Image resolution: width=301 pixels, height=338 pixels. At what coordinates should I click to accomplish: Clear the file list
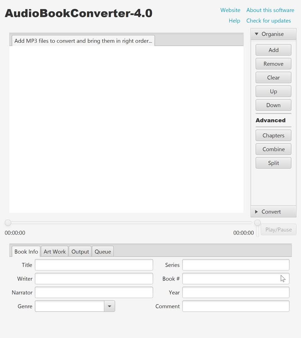click(273, 78)
